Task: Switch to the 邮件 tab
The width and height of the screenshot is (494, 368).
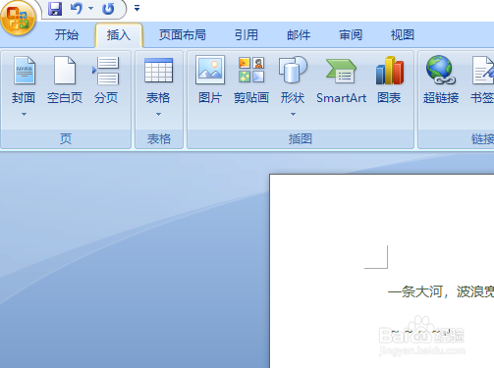Action: tap(299, 35)
